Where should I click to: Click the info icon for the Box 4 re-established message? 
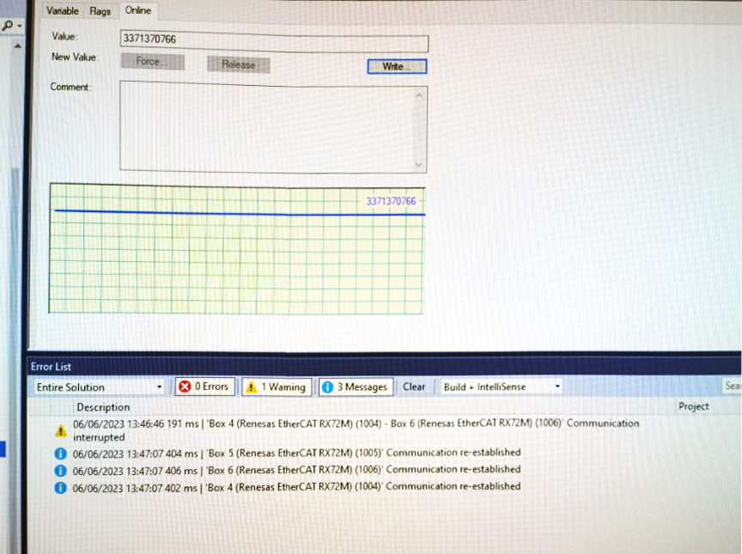tap(61, 487)
